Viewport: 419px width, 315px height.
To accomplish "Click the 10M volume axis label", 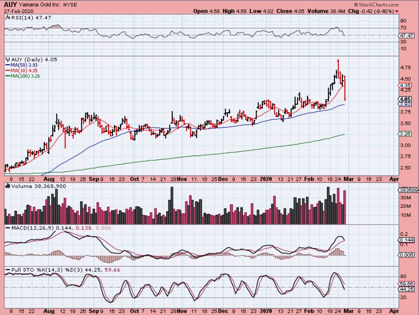I will pyautogui.click(x=405, y=215).
